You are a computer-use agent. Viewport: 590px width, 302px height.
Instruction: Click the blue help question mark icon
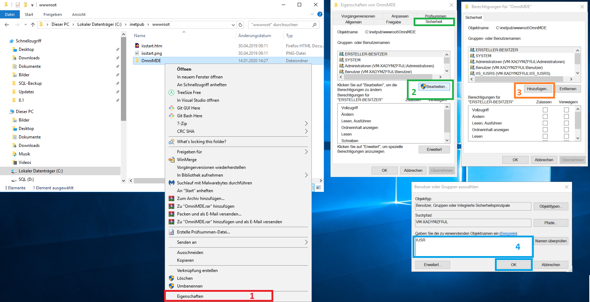tap(320, 14)
